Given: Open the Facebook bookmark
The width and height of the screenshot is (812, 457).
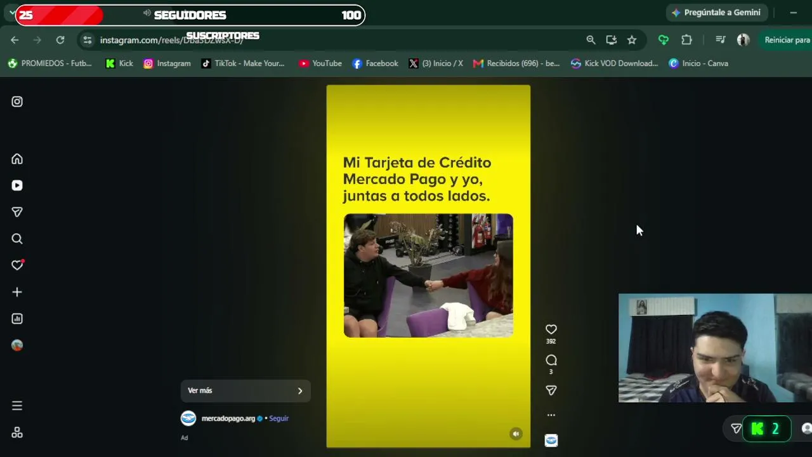Looking at the screenshot, I should point(375,63).
